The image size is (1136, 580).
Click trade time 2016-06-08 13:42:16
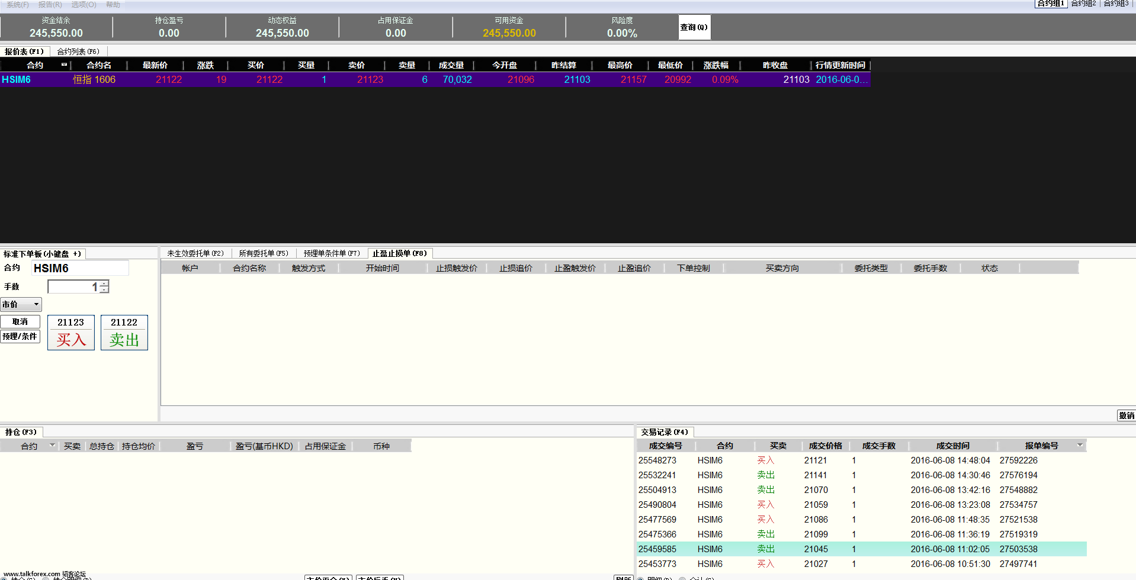[950, 490]
